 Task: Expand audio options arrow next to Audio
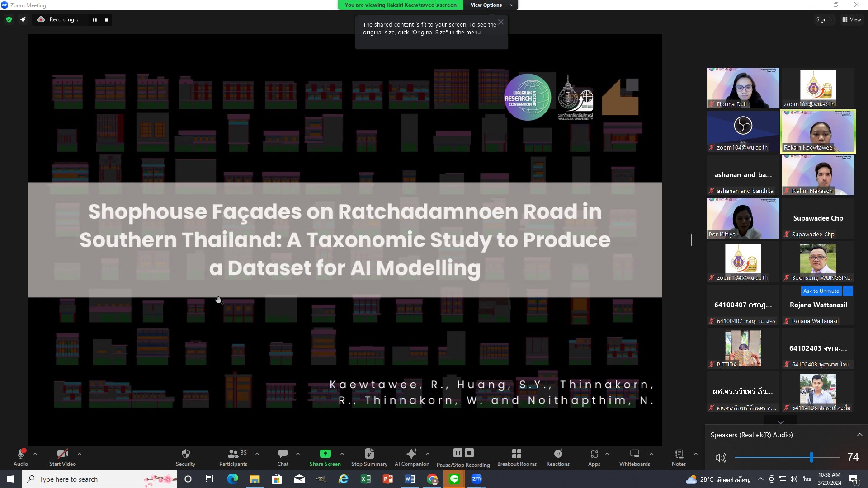coord(35,454)
